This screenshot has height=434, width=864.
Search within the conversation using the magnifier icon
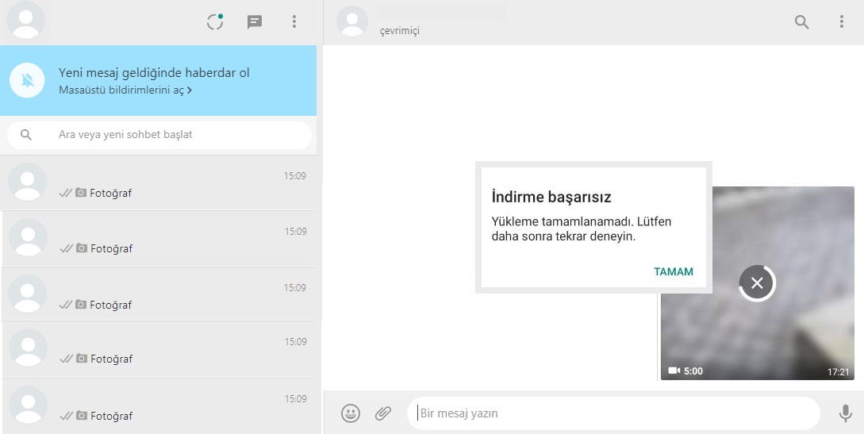tap(802, 22)
